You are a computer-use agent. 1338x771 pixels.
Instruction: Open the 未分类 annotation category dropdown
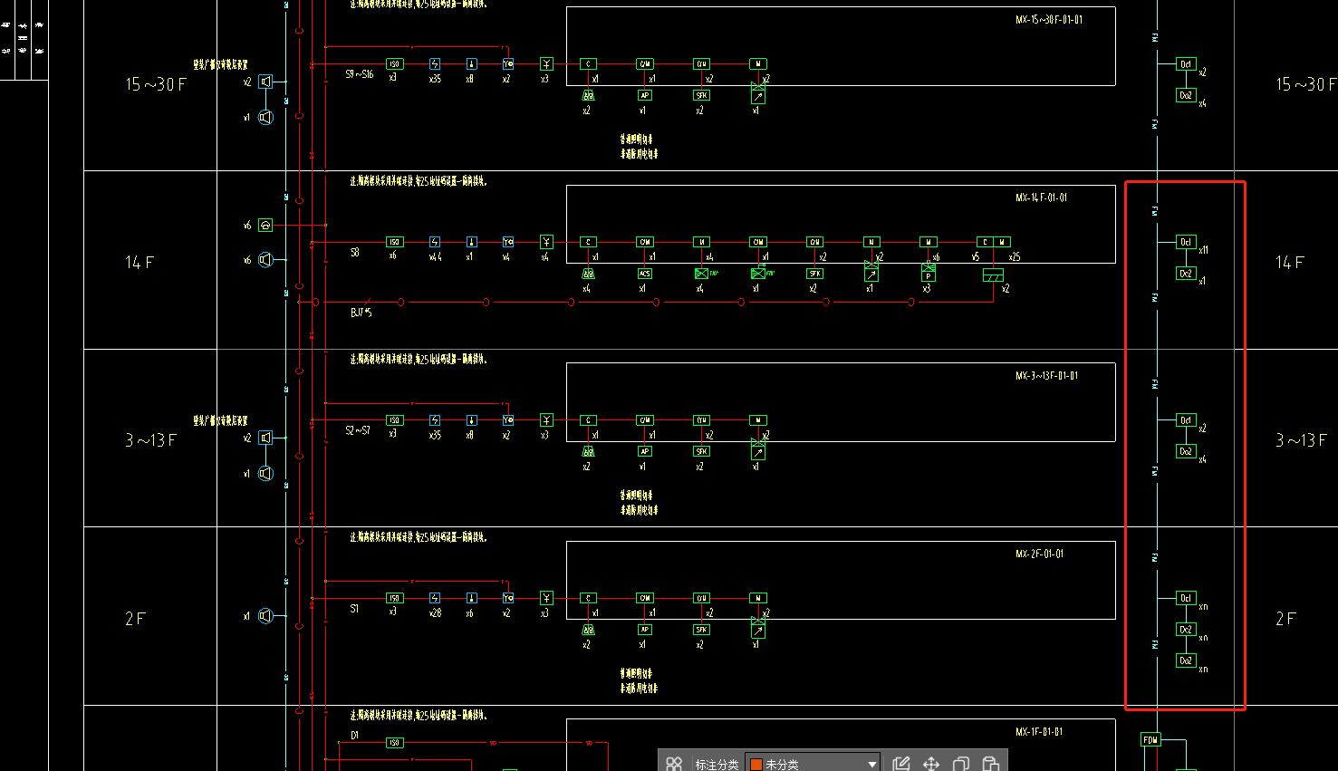pyautogui.click(x=813, y=764)
